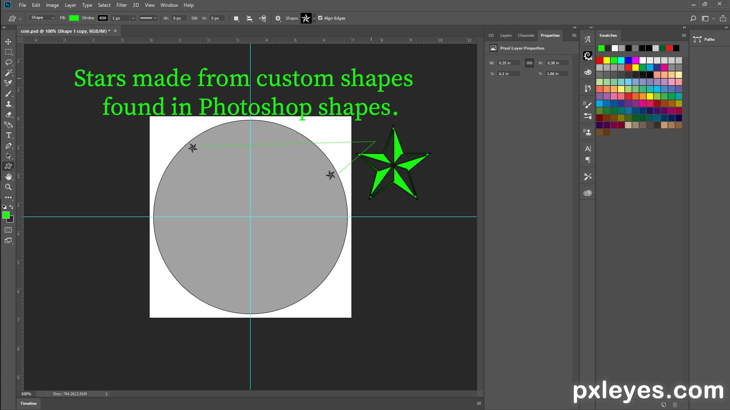
Task: Open the Swatches panel flyout menu
Action: [684, 35]
